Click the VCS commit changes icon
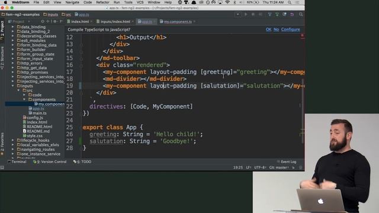Viewport: 379px width, 213px height. pyautogui.click(x=277, y=14)
